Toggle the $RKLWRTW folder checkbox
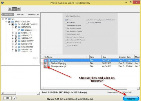Viewport: 141px width, 101px height. [x=16, y=41]
